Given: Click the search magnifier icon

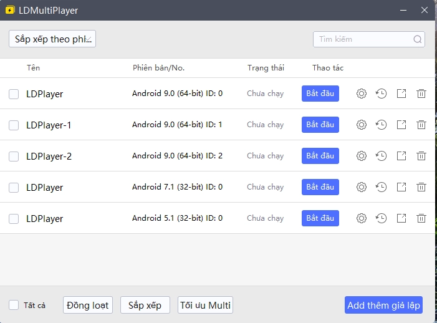Looking at the screenshot, I should pyautogui.click(x=417, y=39).
